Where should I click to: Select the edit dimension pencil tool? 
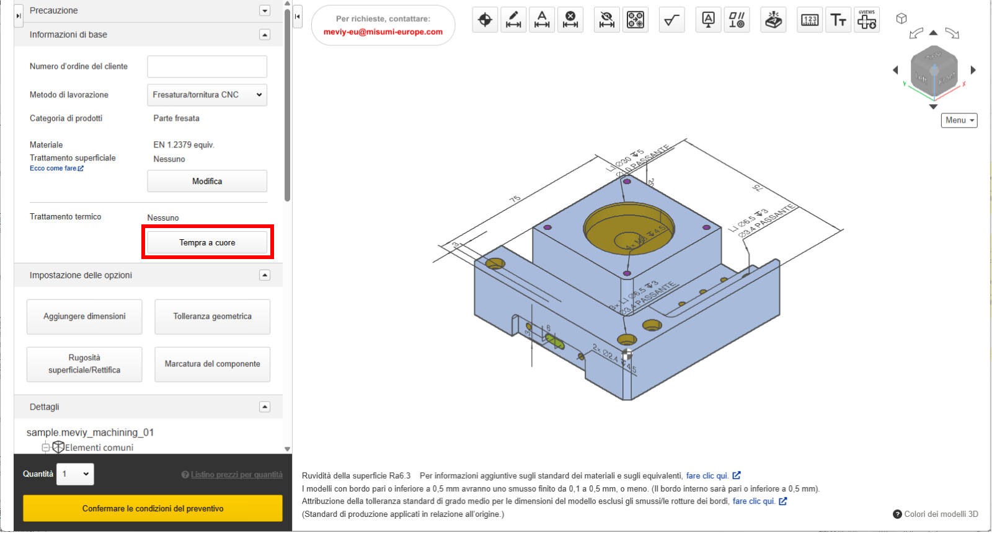coord(513,20)
